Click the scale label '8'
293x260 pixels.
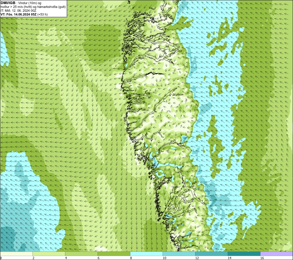point(131,258)
